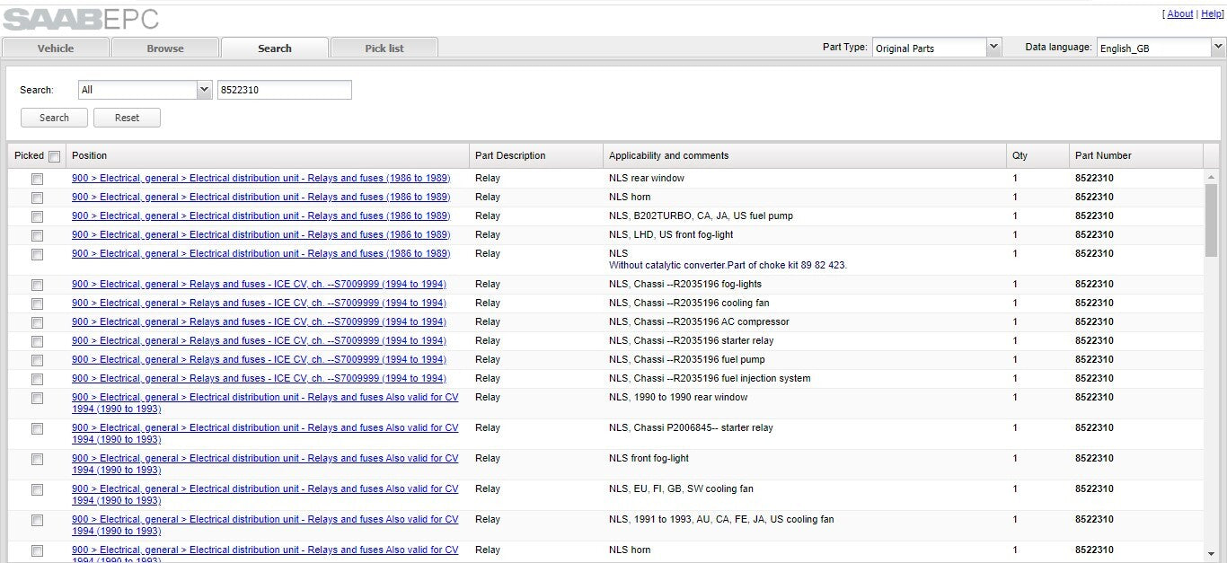The height and width of the screenshot is (563, 1227).
Task: Open position link for the fuel injection system row
Action: click(259, 378)
